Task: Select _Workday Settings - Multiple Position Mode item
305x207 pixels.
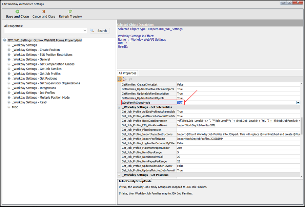Action: coord(41,98)
